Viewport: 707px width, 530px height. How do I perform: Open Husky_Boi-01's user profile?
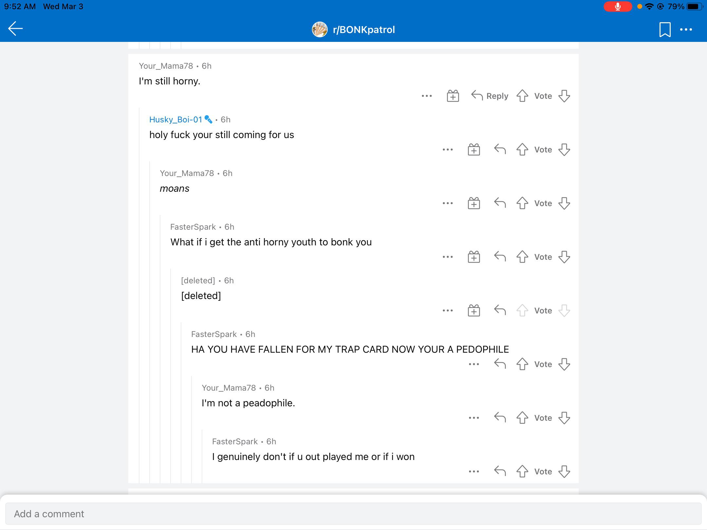point(176,119)
